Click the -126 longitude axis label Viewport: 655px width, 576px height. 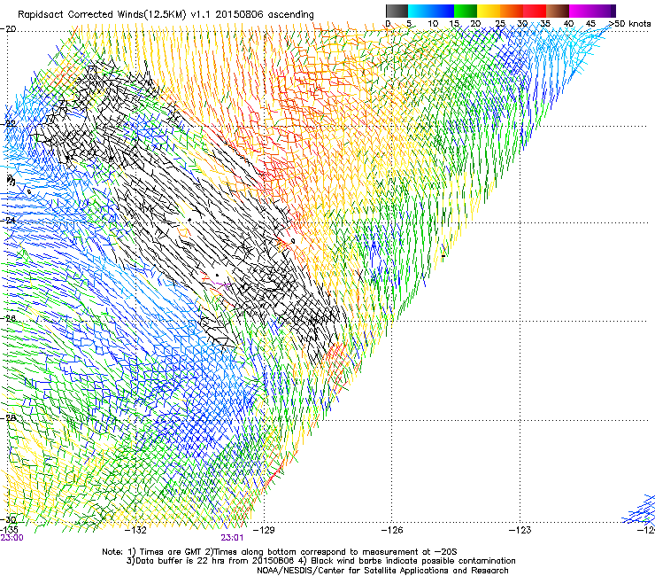pos(392,530)
